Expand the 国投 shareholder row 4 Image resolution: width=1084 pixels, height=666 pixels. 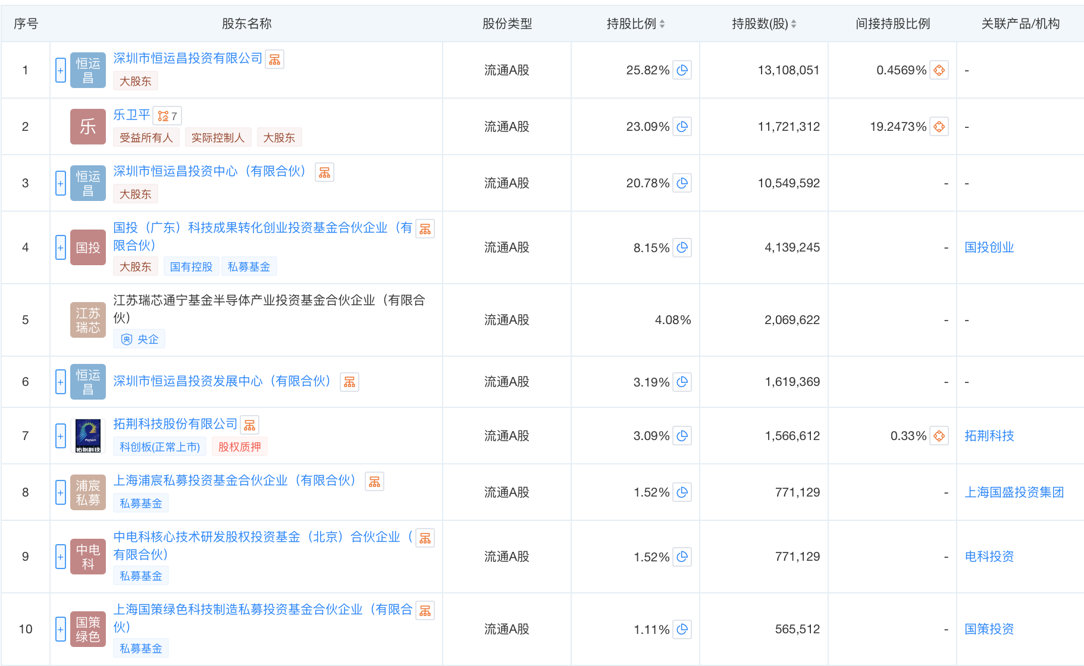coord(60,247)
